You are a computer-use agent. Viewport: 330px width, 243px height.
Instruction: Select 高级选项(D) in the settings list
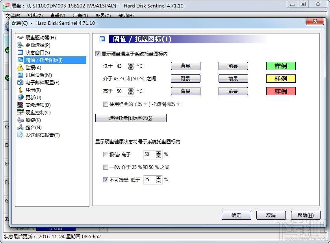point(38,105)
